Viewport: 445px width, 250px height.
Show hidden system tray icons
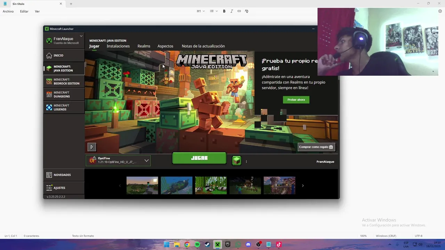390,244
